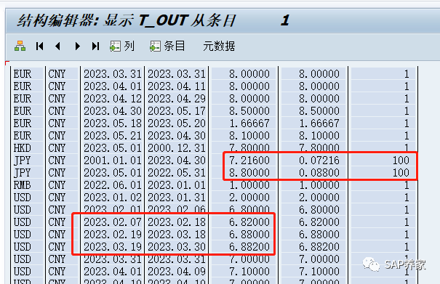
Task: Click first-column rate value 2.00000
Action: (x=249, y=198)
